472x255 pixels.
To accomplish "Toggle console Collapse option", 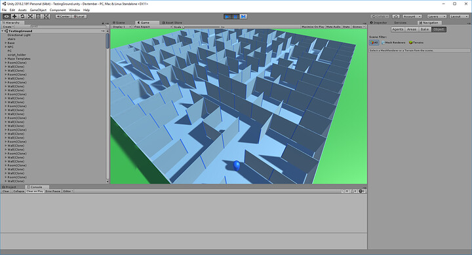I will tap(18, 192).
